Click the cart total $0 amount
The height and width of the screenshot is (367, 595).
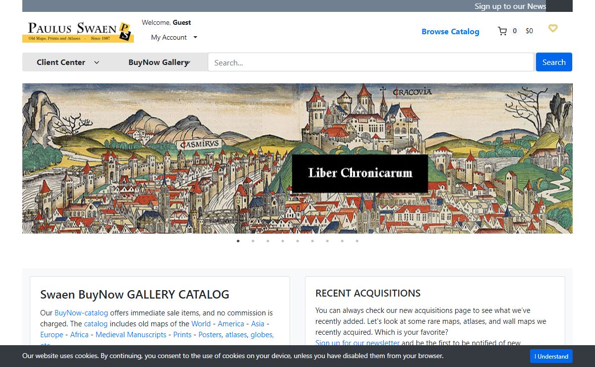coord(529,31)
